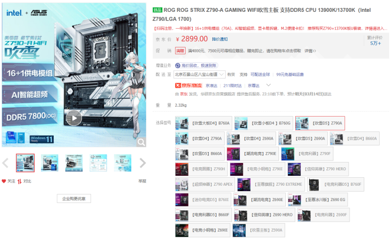
Task: Select the fifth product thumbnail
Action: click(122, 163)
